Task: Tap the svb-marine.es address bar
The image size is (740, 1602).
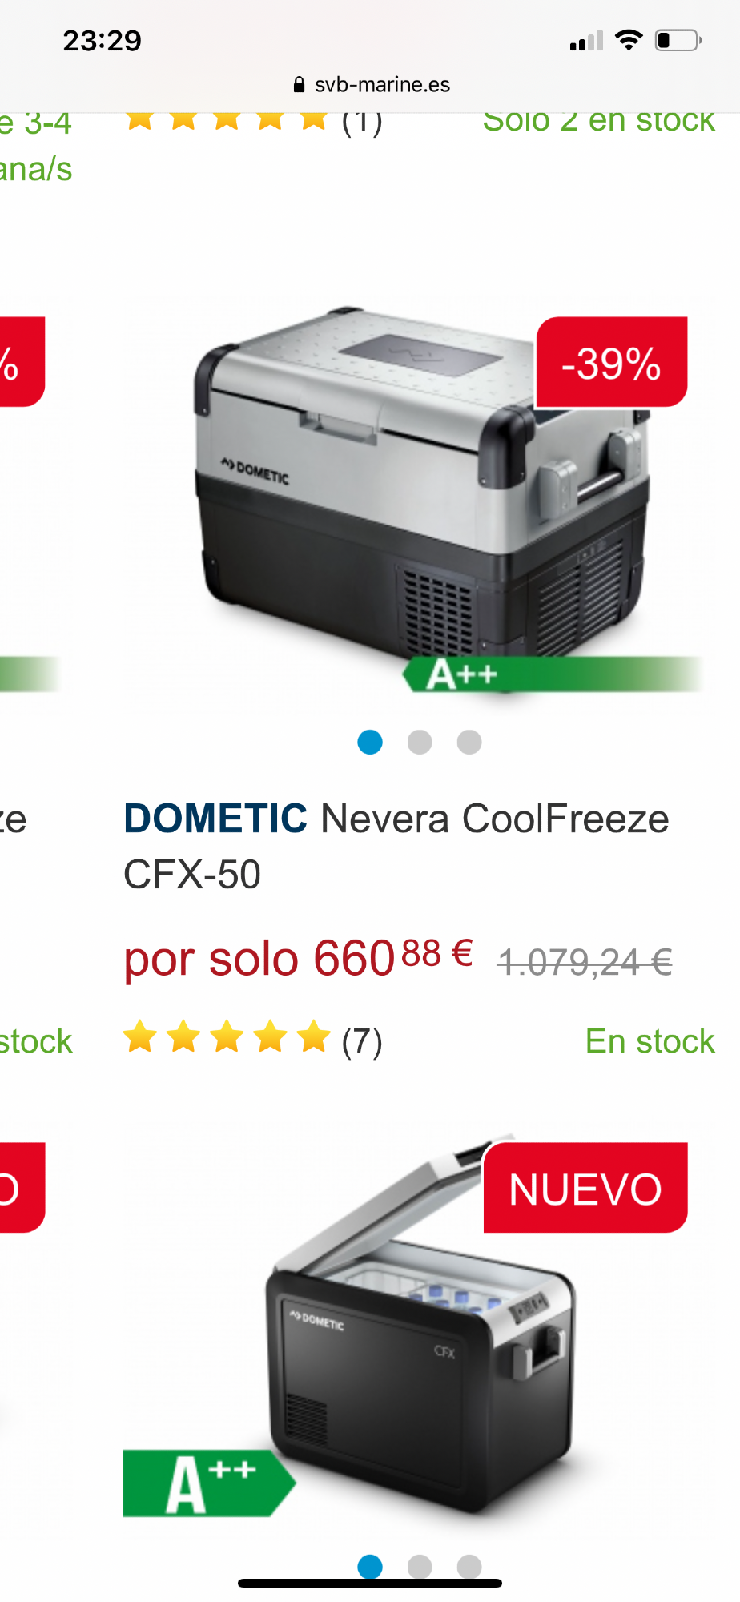Action: (x=371, y=85)
